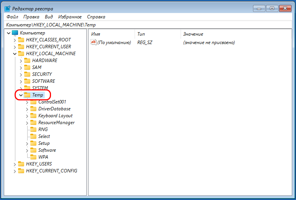Click the registry path address bar
This screenshot has height=200, width=296.
tap(148, 25)
